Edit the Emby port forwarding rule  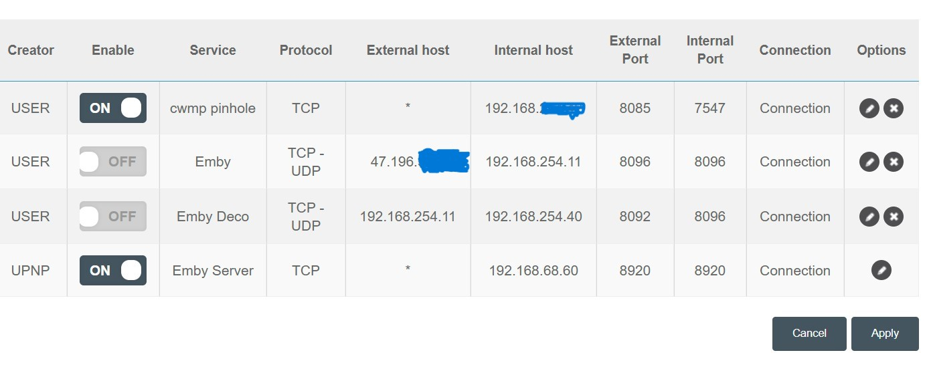point(869,162)
